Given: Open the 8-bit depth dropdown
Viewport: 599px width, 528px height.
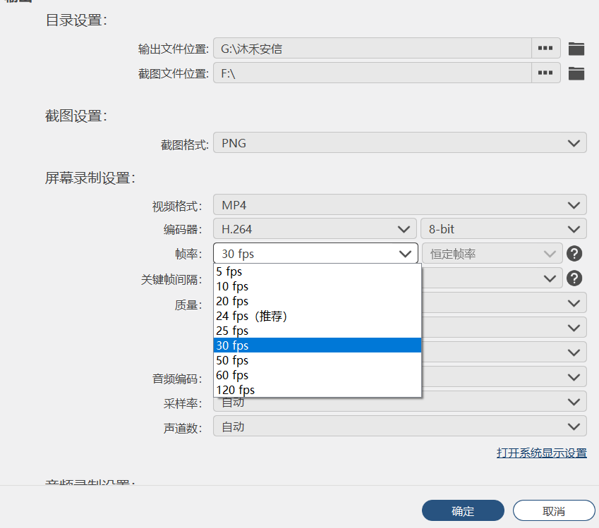Looking at the screenshot, I should (504, 229).
